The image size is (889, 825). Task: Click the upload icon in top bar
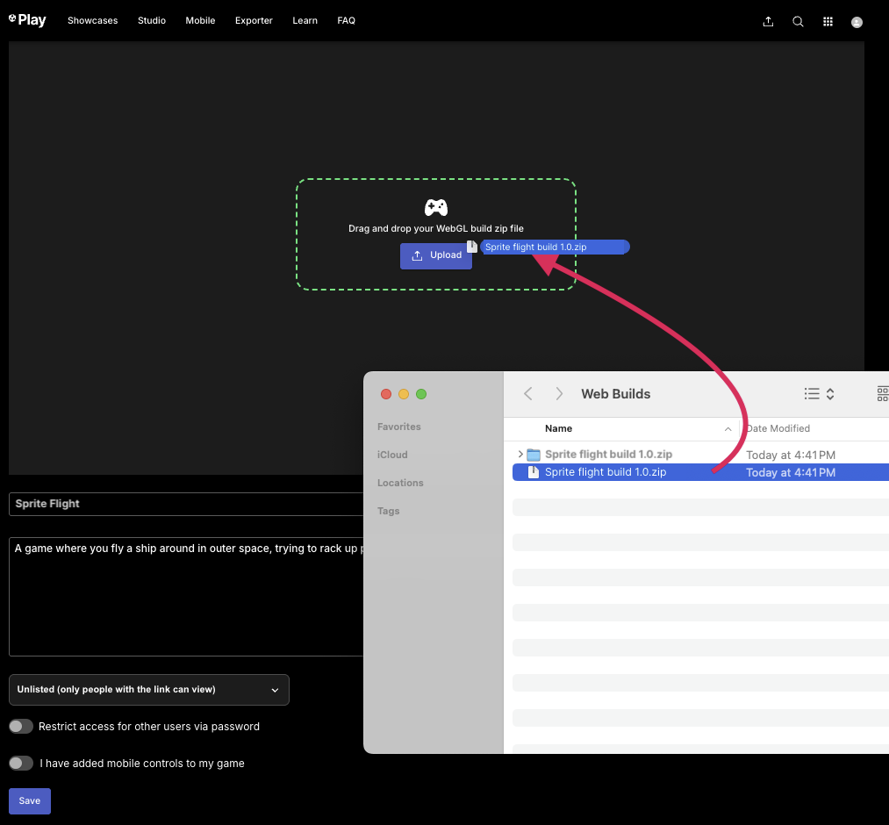768,22
